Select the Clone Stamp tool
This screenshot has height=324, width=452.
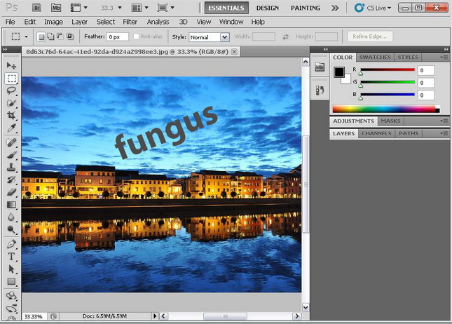point(11,167)
